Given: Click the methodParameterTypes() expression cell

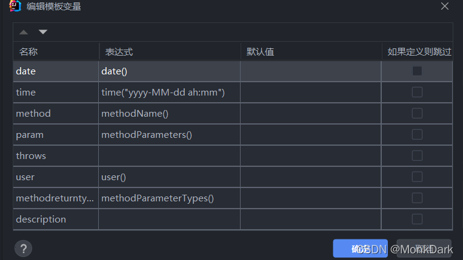Looking at the screenshot, I should (169, 198).
